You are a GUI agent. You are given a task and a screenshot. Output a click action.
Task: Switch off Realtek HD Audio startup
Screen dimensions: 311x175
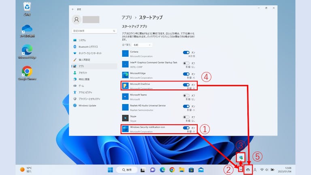pyautogui.click(x=186, y=107)
